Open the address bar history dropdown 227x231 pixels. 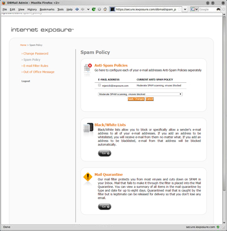click(185, 9)
